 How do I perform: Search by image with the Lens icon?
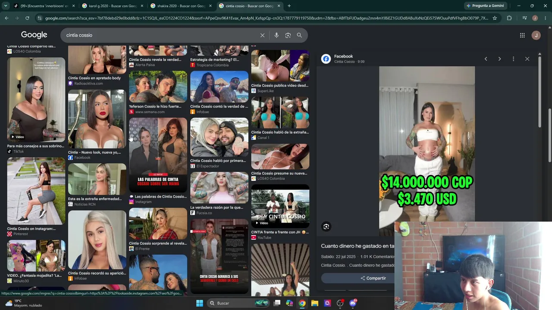coord(288,35)
